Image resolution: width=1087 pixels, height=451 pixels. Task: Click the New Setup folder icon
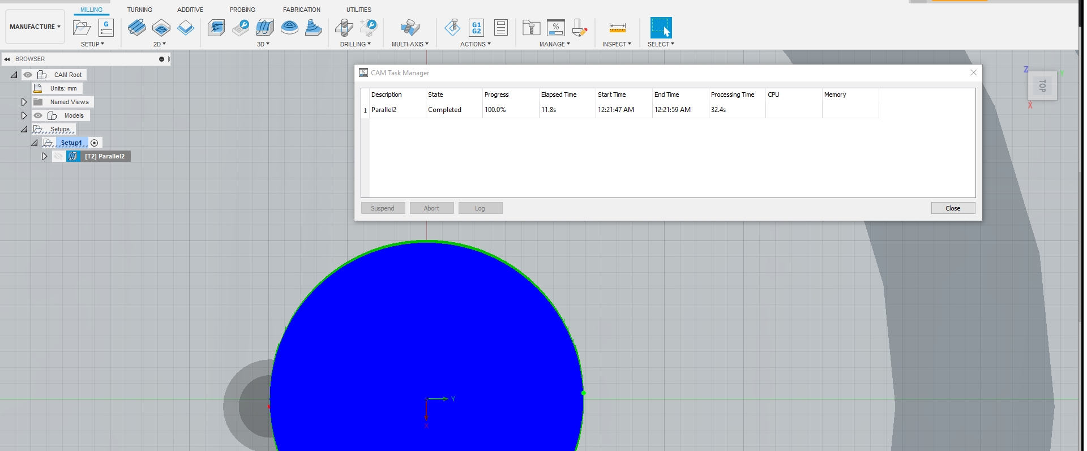click(82, 28)
